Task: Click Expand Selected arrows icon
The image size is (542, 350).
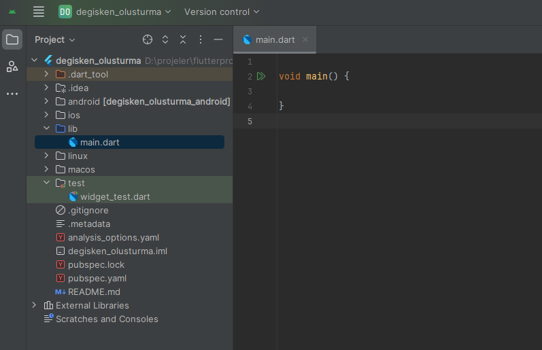Action: [x=165, y=39]
